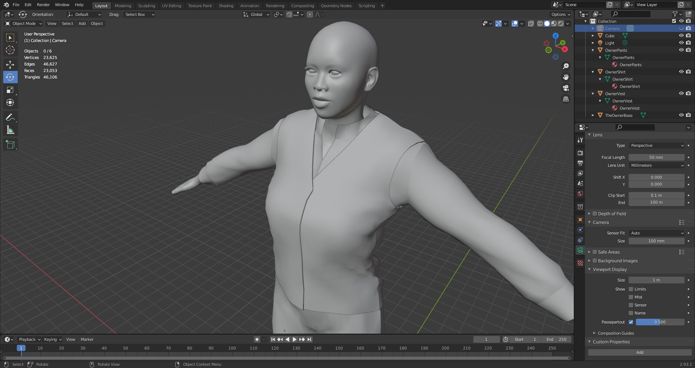
Task: Click the viewport zoom magnifier icon
Action: click(x=566, y=66)
